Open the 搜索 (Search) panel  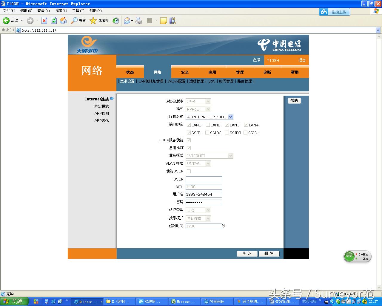coord(78,21)
